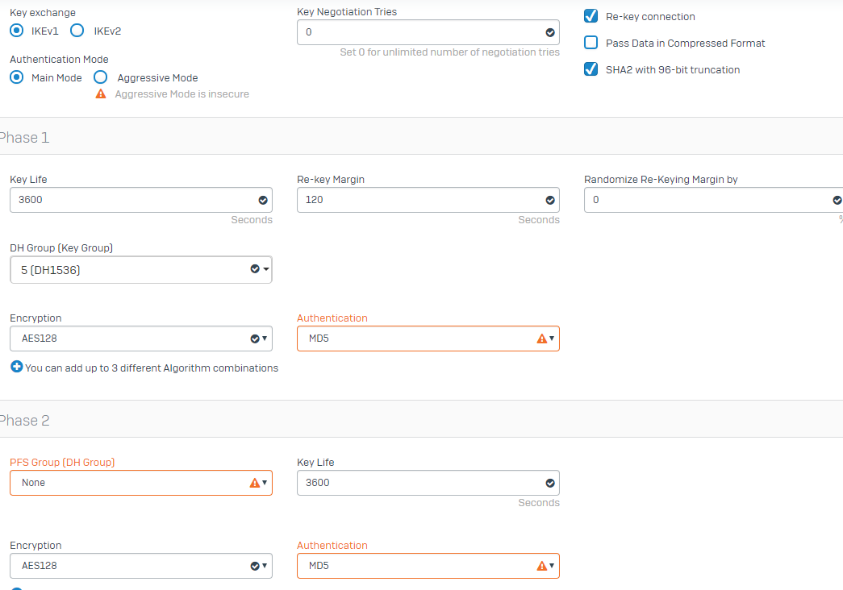Select Aggressive Mode authentication
This screenshot has width=843, height=590.
pos(101,77)
